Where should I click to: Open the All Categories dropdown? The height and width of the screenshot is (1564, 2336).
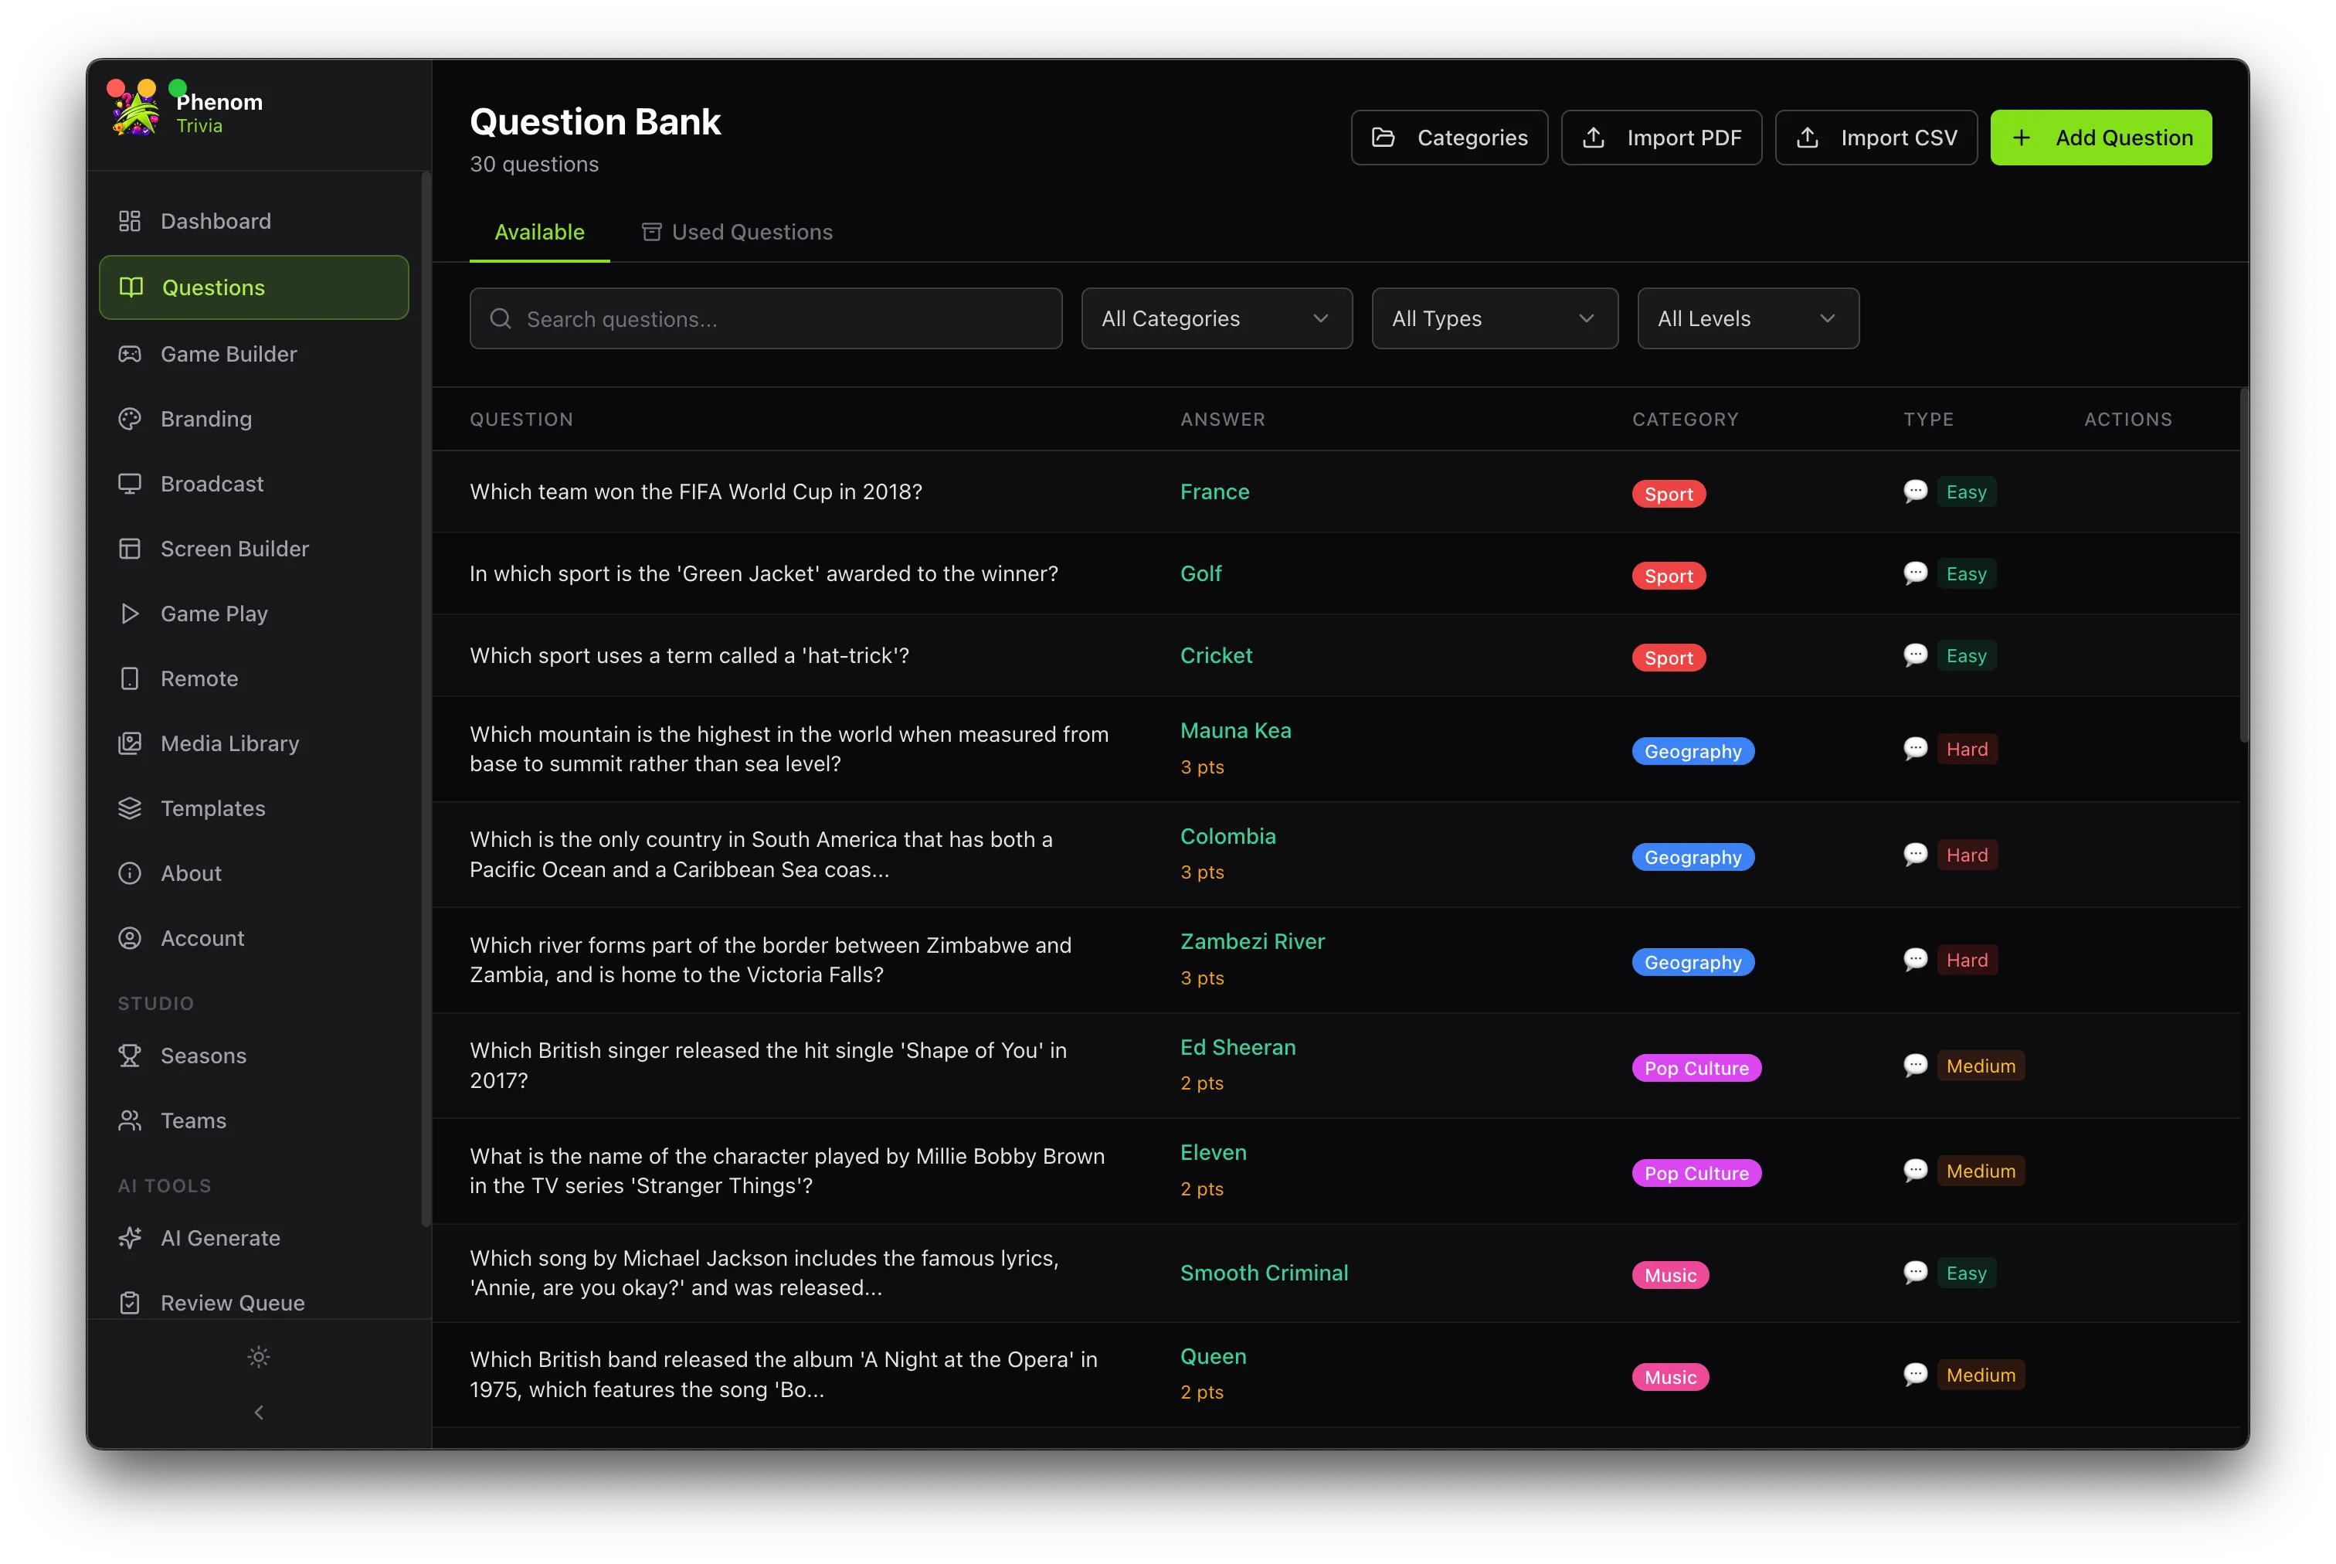point(1217,319)
